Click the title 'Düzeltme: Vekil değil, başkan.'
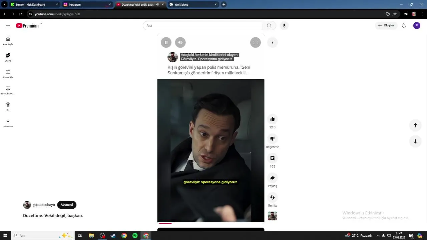427x240 pixels. (x=53, y=216)
